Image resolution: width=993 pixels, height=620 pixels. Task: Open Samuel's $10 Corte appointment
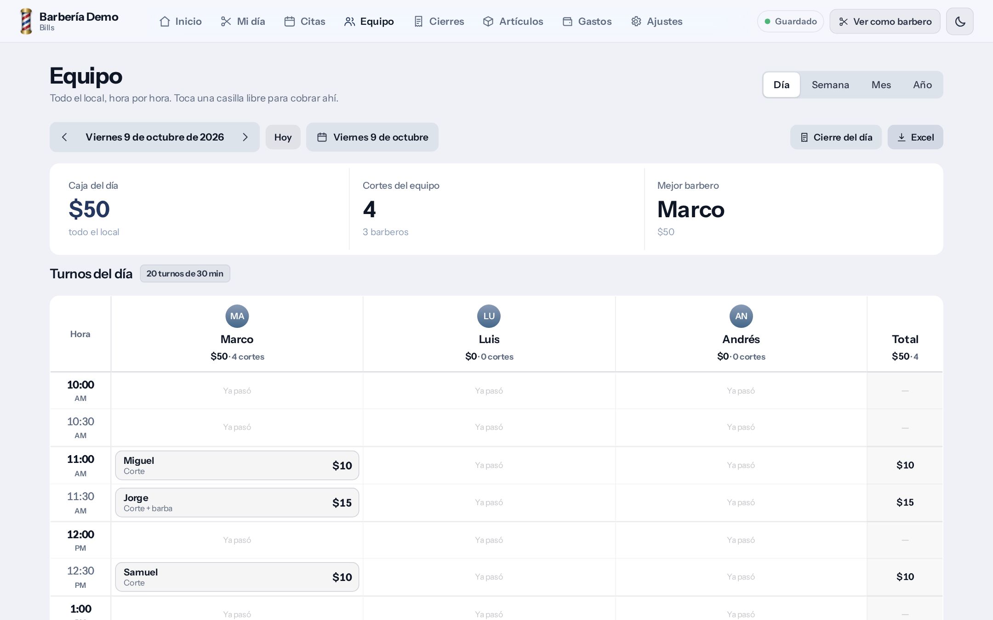237,577
